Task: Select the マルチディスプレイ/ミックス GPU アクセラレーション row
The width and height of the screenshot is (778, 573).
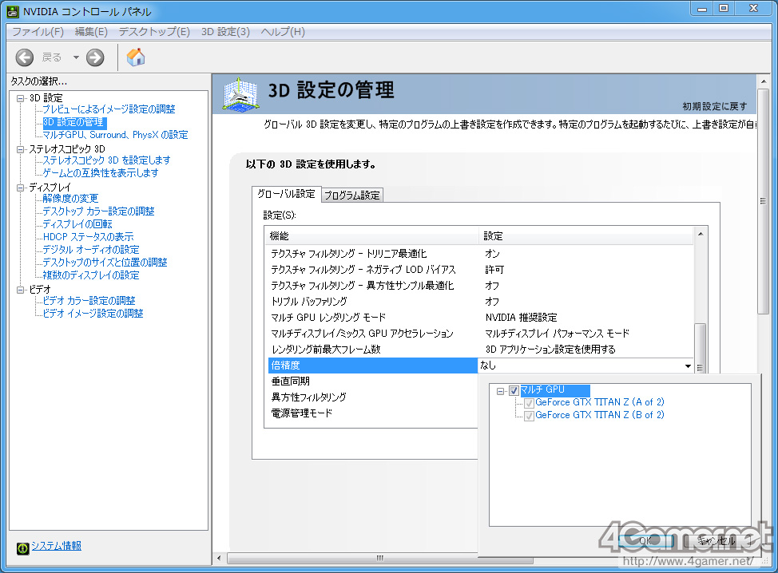Action: point(478,333)
